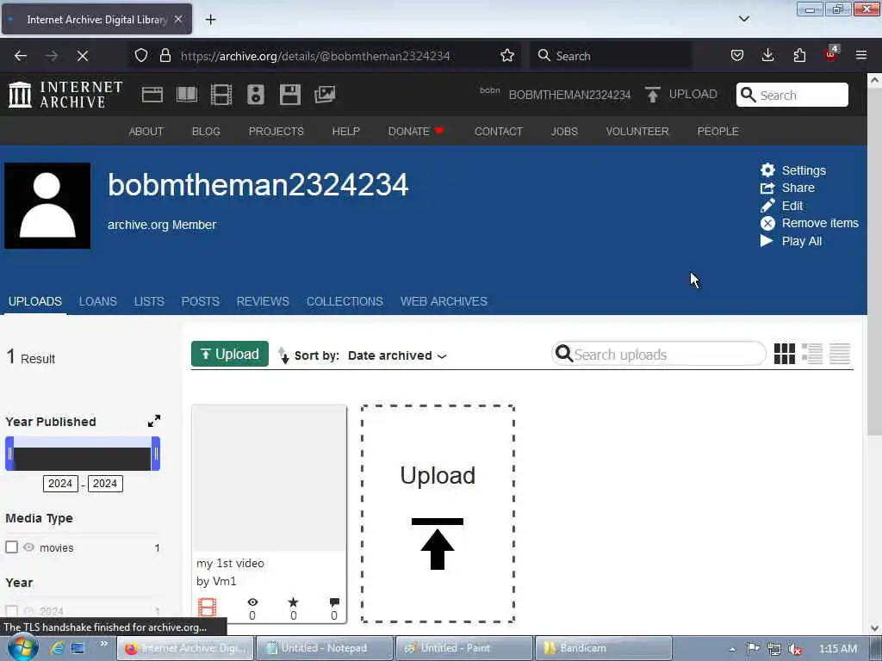
Task: Open the Video film icon in top navigation
Action: coord(221,95)
